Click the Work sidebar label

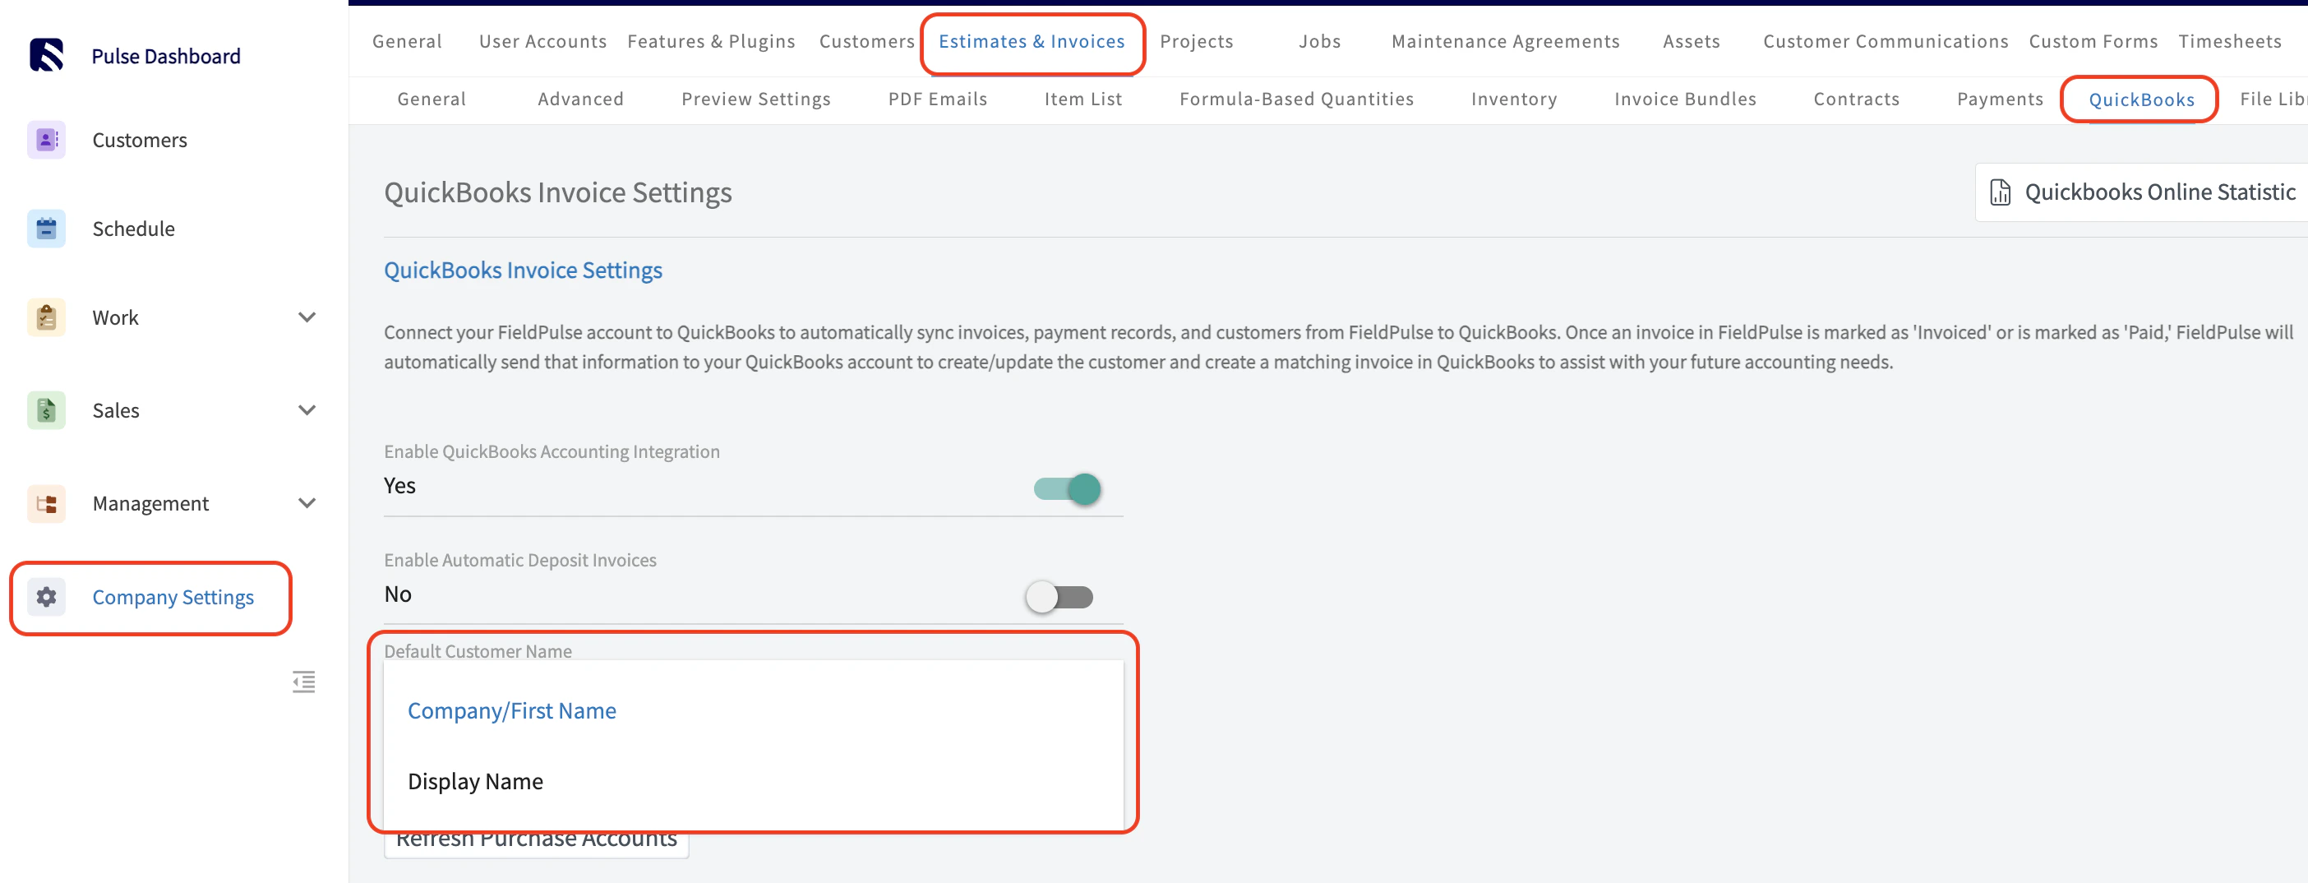[x=116, y=317]
